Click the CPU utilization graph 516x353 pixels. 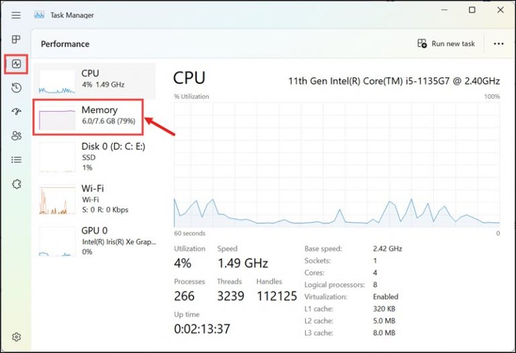pyautogui.click(x=337, y=164)
